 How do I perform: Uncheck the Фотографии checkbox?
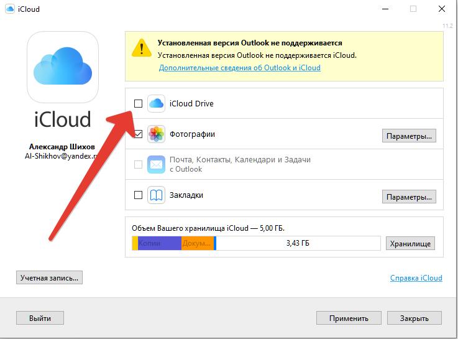[138, 134]
